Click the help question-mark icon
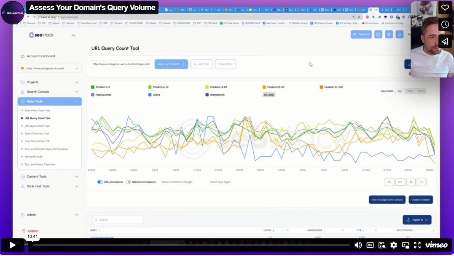454x256 pixels. click(x=378, y=34)
